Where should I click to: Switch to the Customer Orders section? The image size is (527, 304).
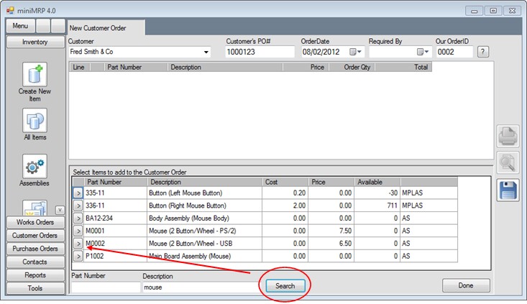point(35,236)
